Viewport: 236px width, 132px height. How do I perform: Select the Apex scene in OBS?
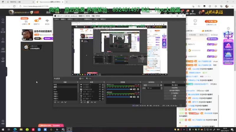(65, 92)
